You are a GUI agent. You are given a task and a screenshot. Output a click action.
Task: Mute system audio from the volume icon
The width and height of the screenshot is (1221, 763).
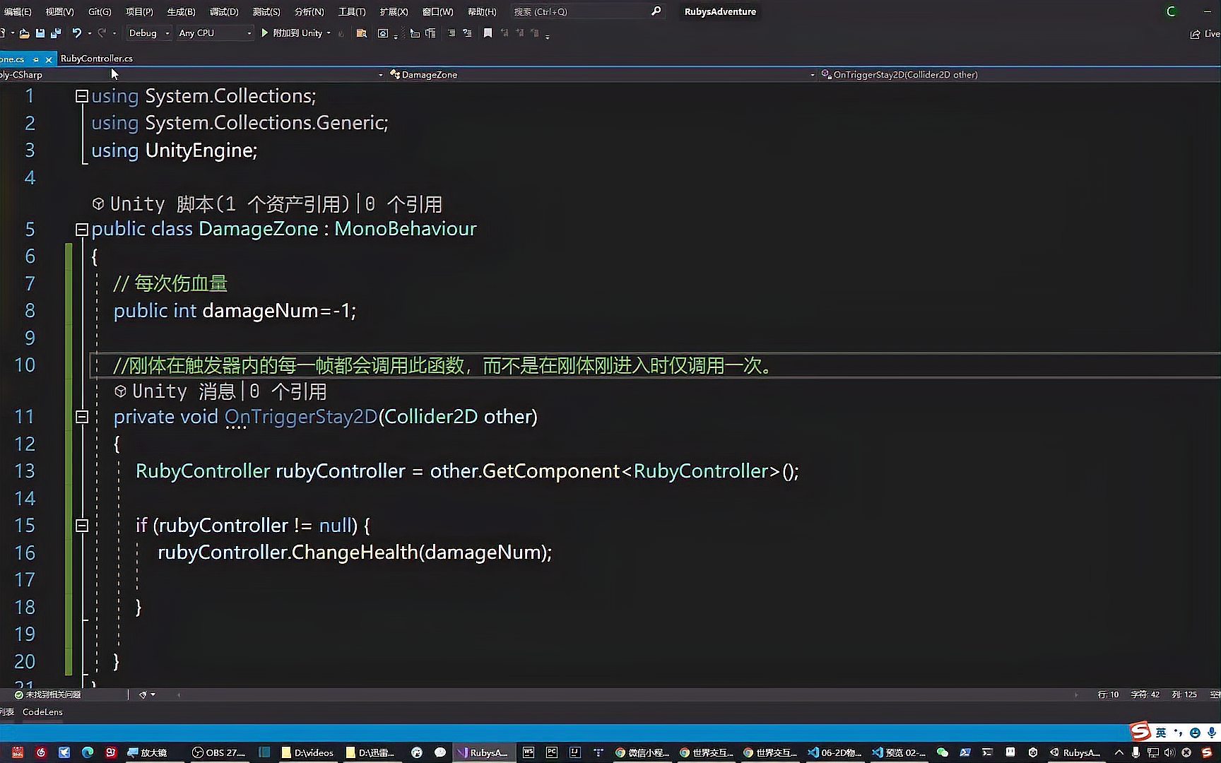pos(1170,753)
